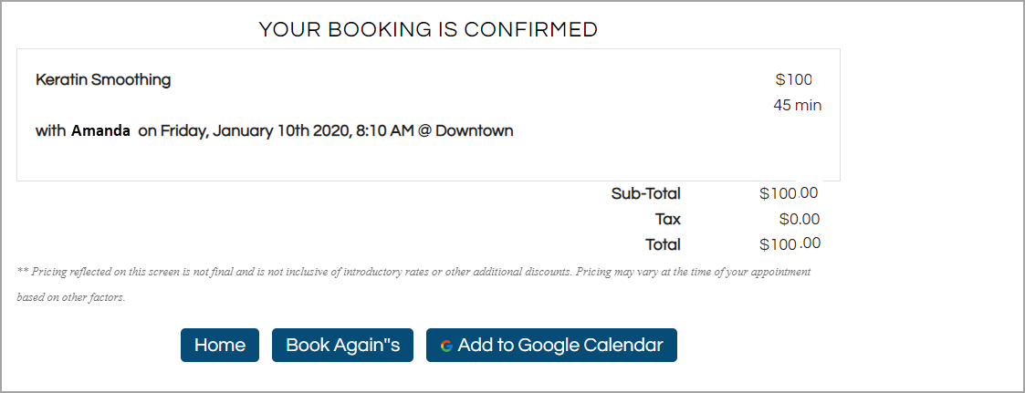Viewport: 1025px width, 393px height.
Task: Click the Tax label
Action: 668,220
